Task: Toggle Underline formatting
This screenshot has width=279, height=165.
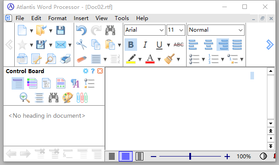Action: 159,45
